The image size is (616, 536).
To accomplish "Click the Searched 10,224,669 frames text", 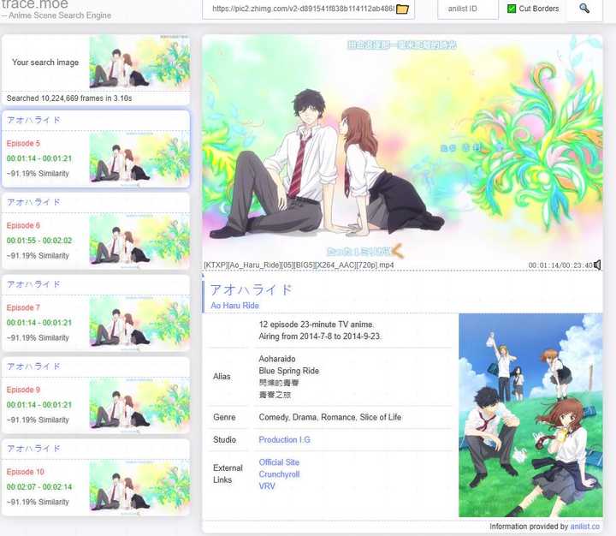I will click(69, 98).
